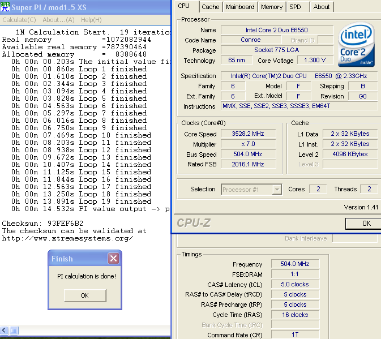This screenshot has width=381, height=339.
Task: Click the Cycle Time value 16 clocks
Action: click(x=295, y=315)
